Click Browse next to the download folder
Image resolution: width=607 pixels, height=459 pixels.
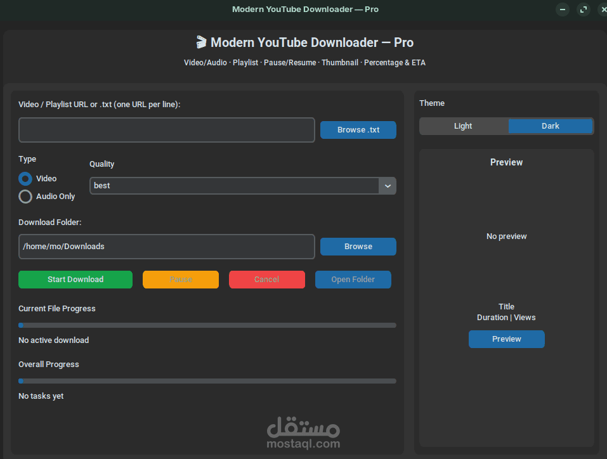(x=358, y=247)
